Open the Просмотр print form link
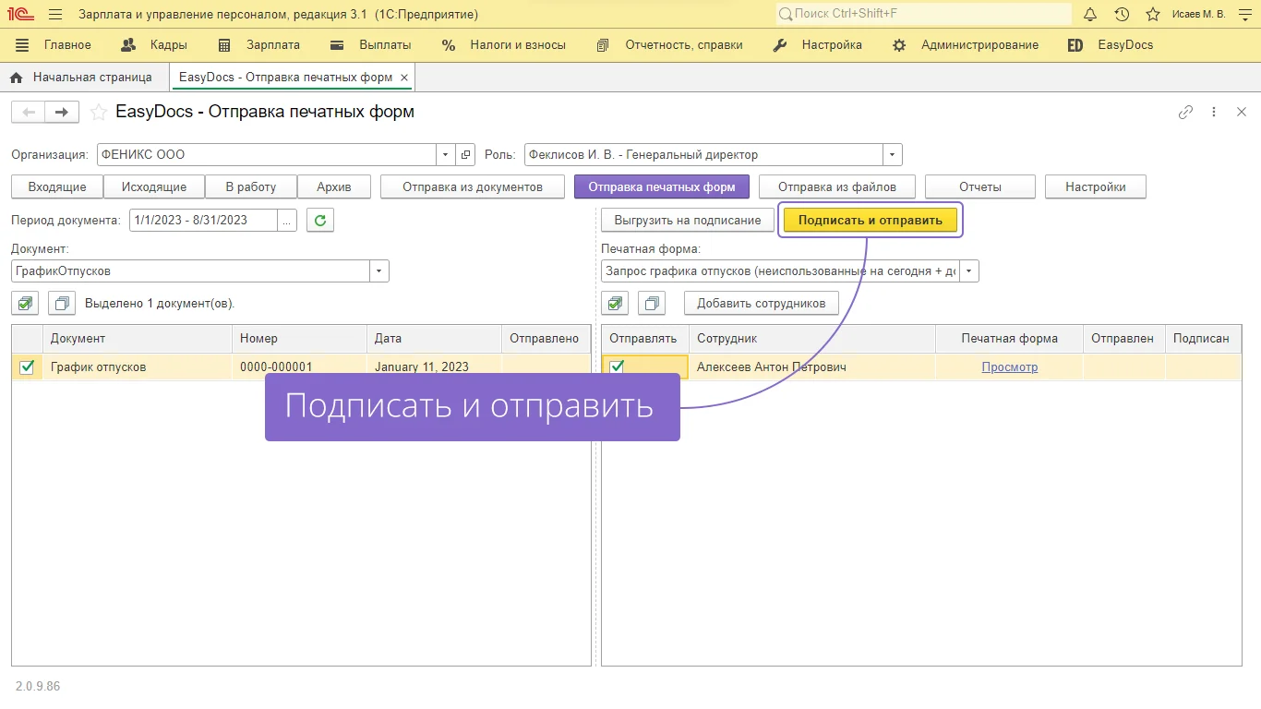The height and width of the screenshot is (709, 1261). click(x=1009, y=367)
